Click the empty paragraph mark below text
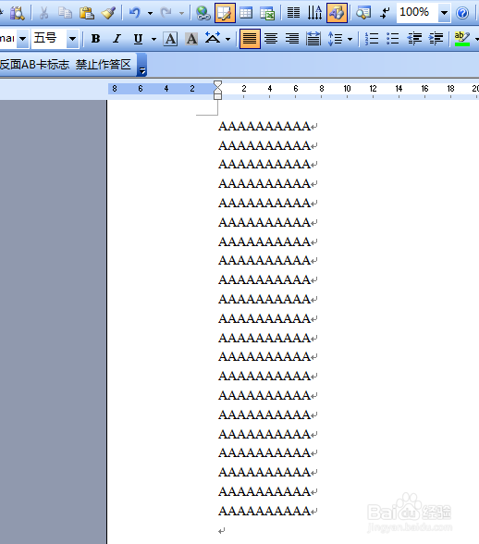The image size is (479, 544). (222, 530)
